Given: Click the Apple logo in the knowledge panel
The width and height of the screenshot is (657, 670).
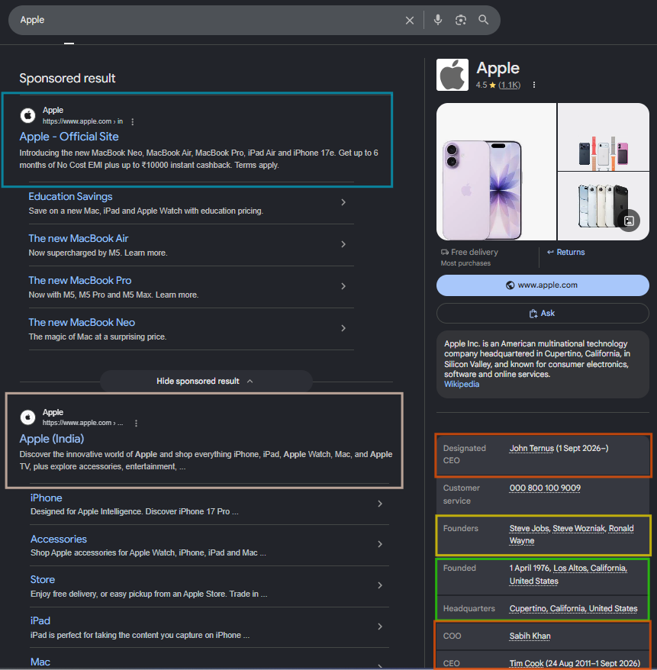Looking at the screenshot, I should coord(452,75).
